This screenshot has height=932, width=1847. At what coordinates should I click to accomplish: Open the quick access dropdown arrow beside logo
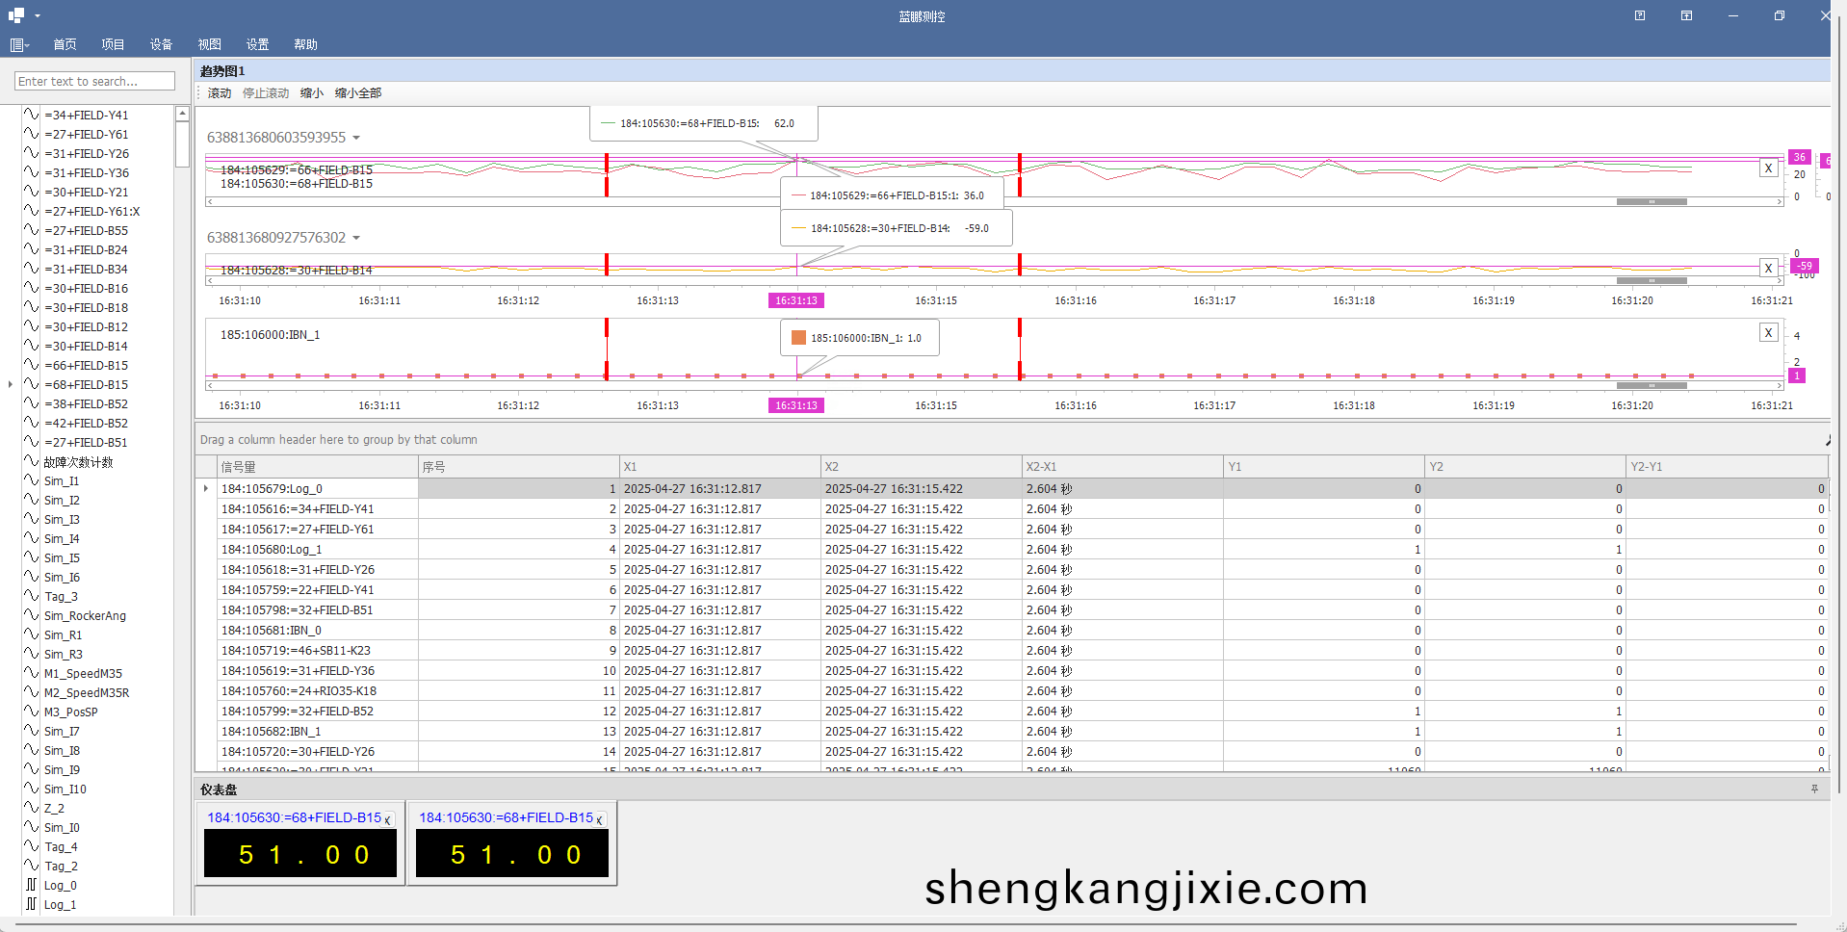(x=38, y=15)
